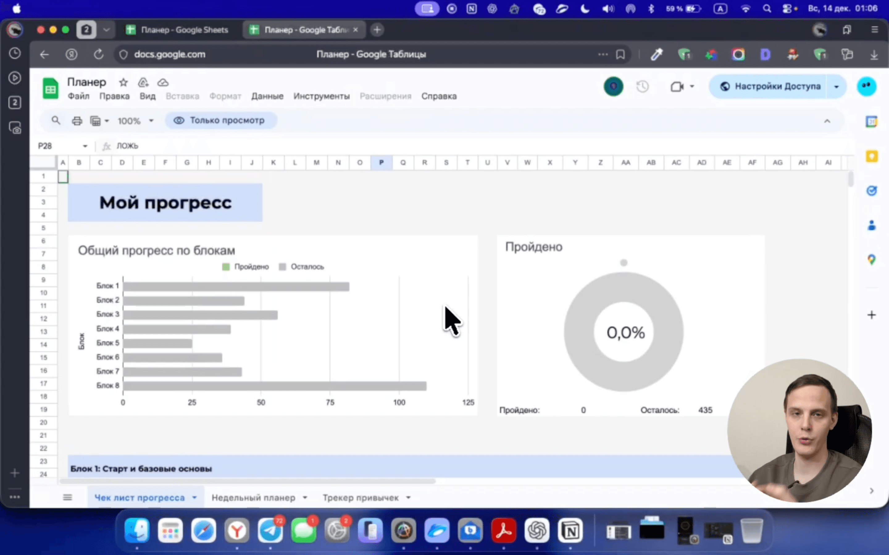Open the screenshot tool in browser sidebar
The width and height of the screenshot is (889, 555).
(x=15, y=128)
